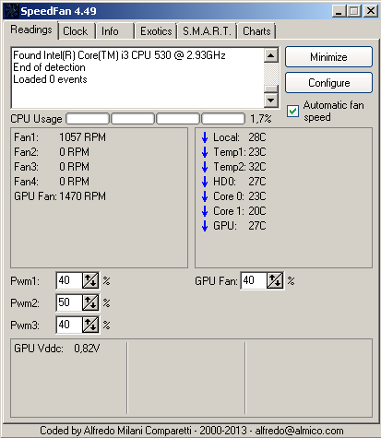Toggle Automatic fan speed checkbox
This screenshot has width=381, height=438.
pyautogui.click(x=292, y=111)
